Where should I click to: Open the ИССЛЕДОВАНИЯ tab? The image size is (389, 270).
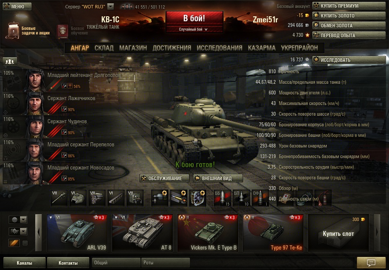click(220, 48)
